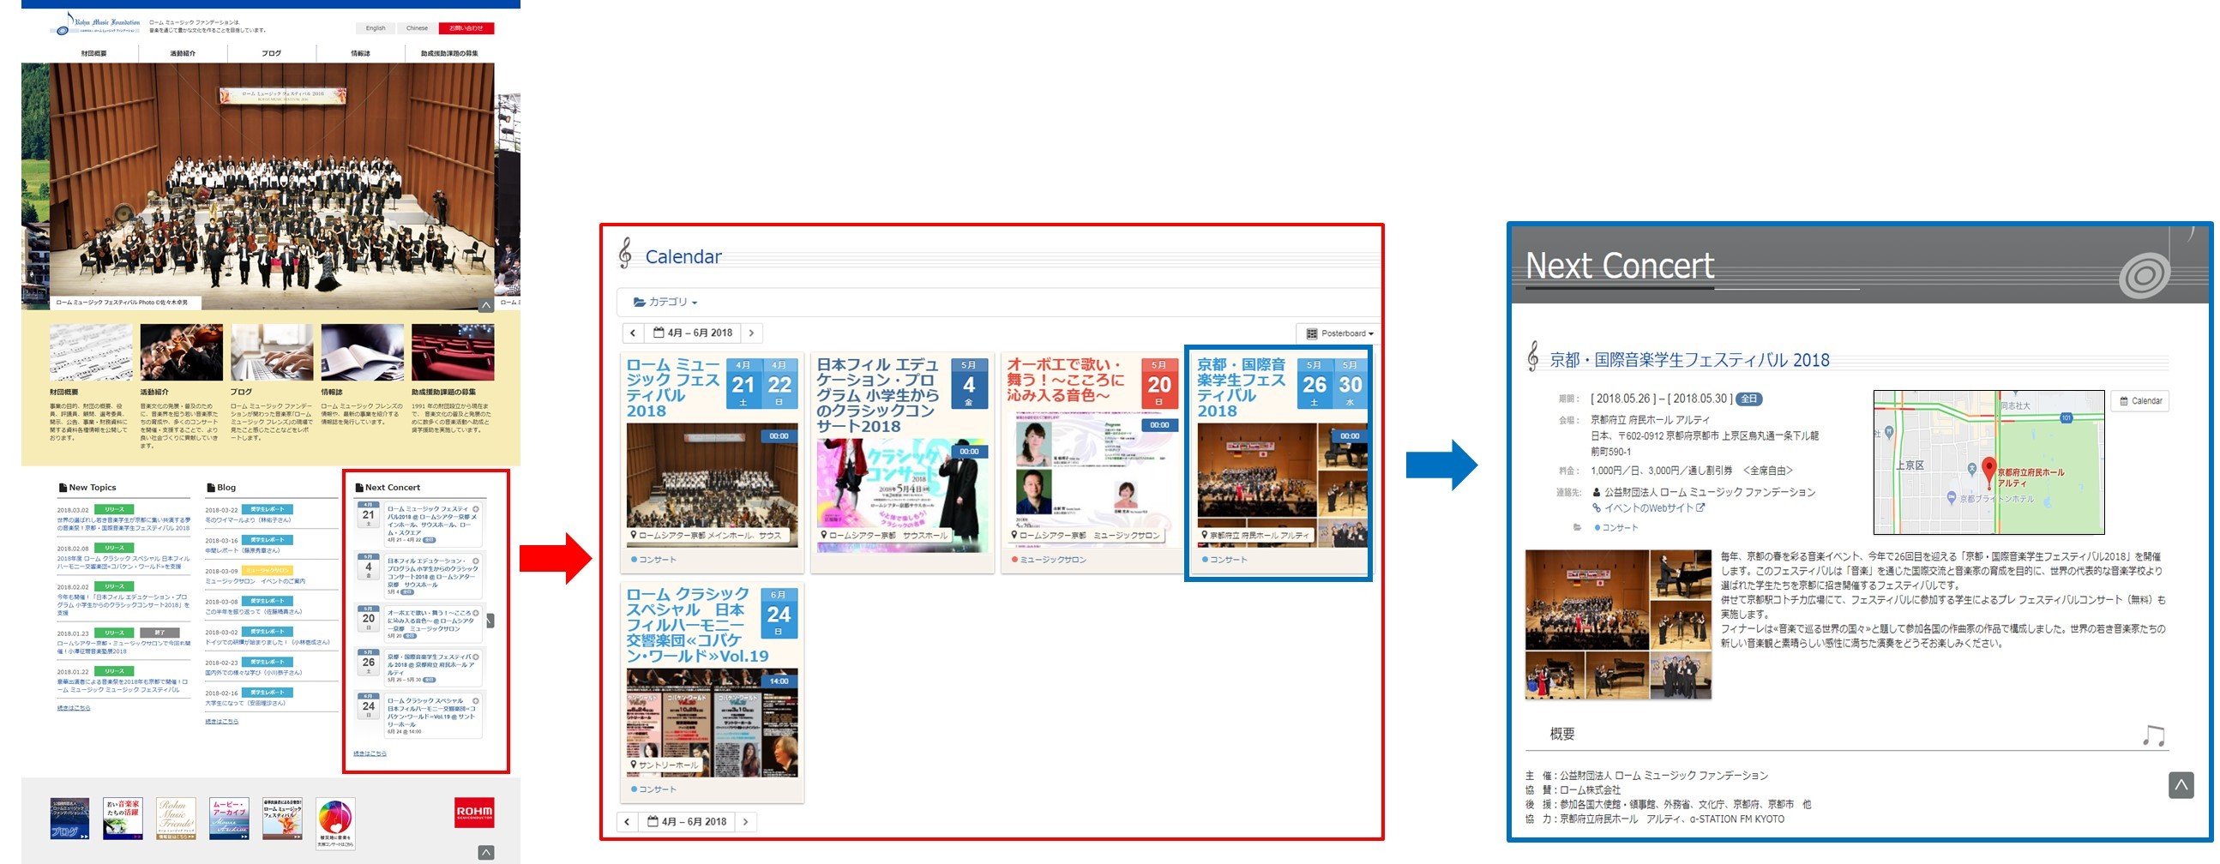Go to next period above the posters

[x=751, y=333]
